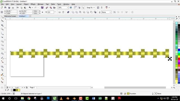The height and width of the screenshot is (101, 180).
Task: Click the Publish to PDF icon
Action: [54, 8]
